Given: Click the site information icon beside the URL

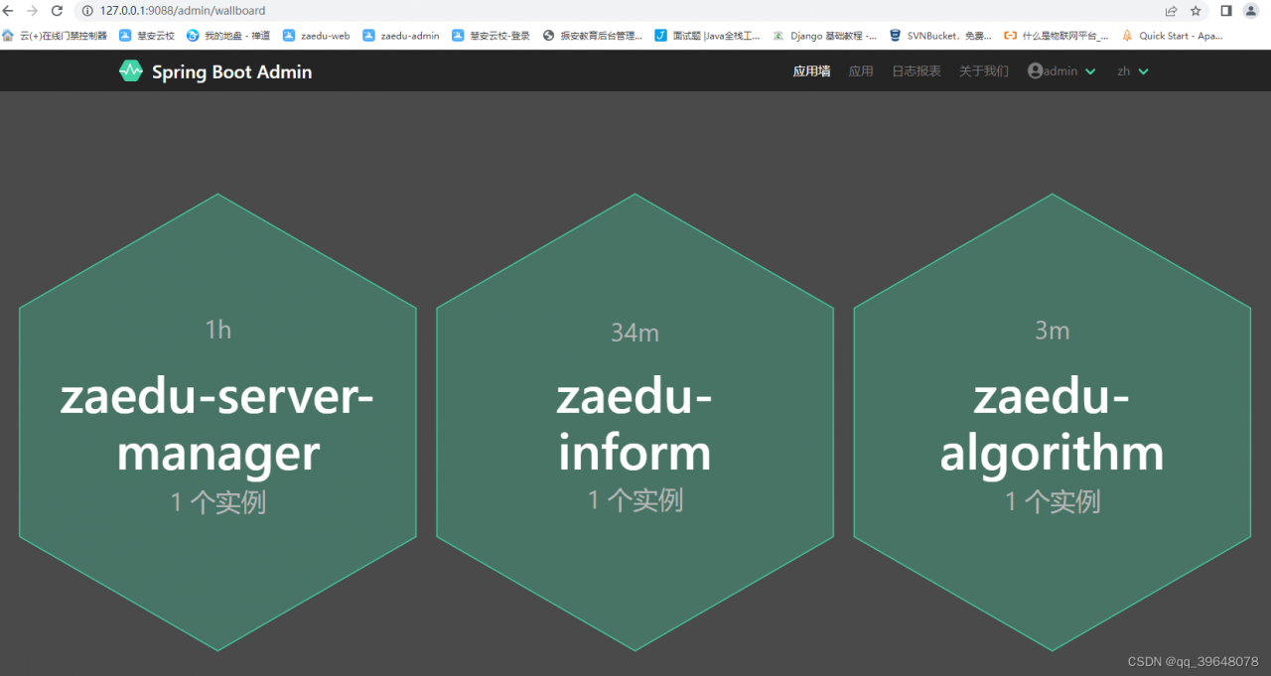Looking at the screenshot, I should (87, 11).
